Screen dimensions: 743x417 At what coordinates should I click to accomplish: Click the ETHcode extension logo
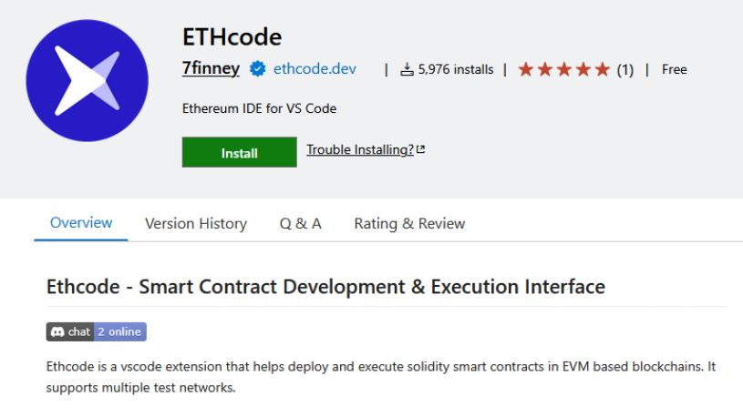pos(88,80)
